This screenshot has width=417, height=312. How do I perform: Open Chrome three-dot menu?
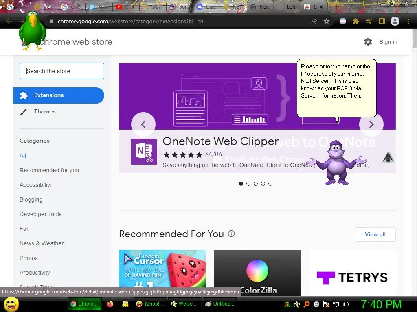408,21
